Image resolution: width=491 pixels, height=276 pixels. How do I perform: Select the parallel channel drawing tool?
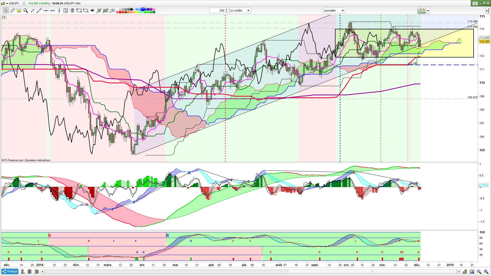tap(112, 10)
